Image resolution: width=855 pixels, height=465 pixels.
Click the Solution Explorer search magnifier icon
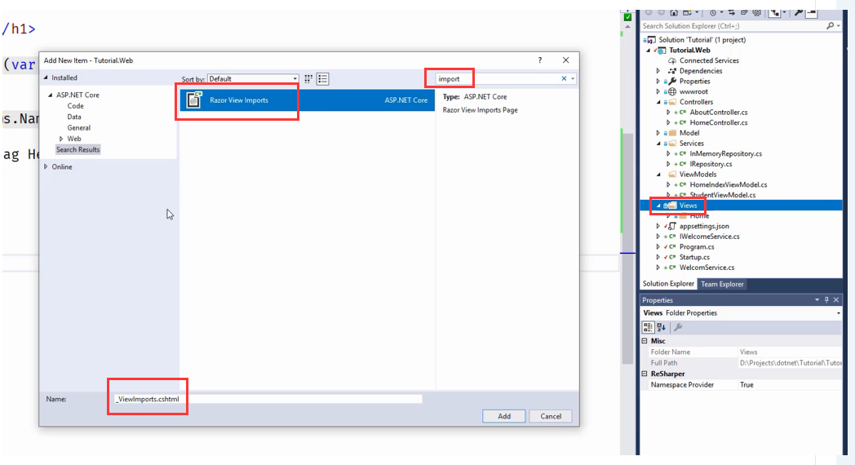(830, 25)
